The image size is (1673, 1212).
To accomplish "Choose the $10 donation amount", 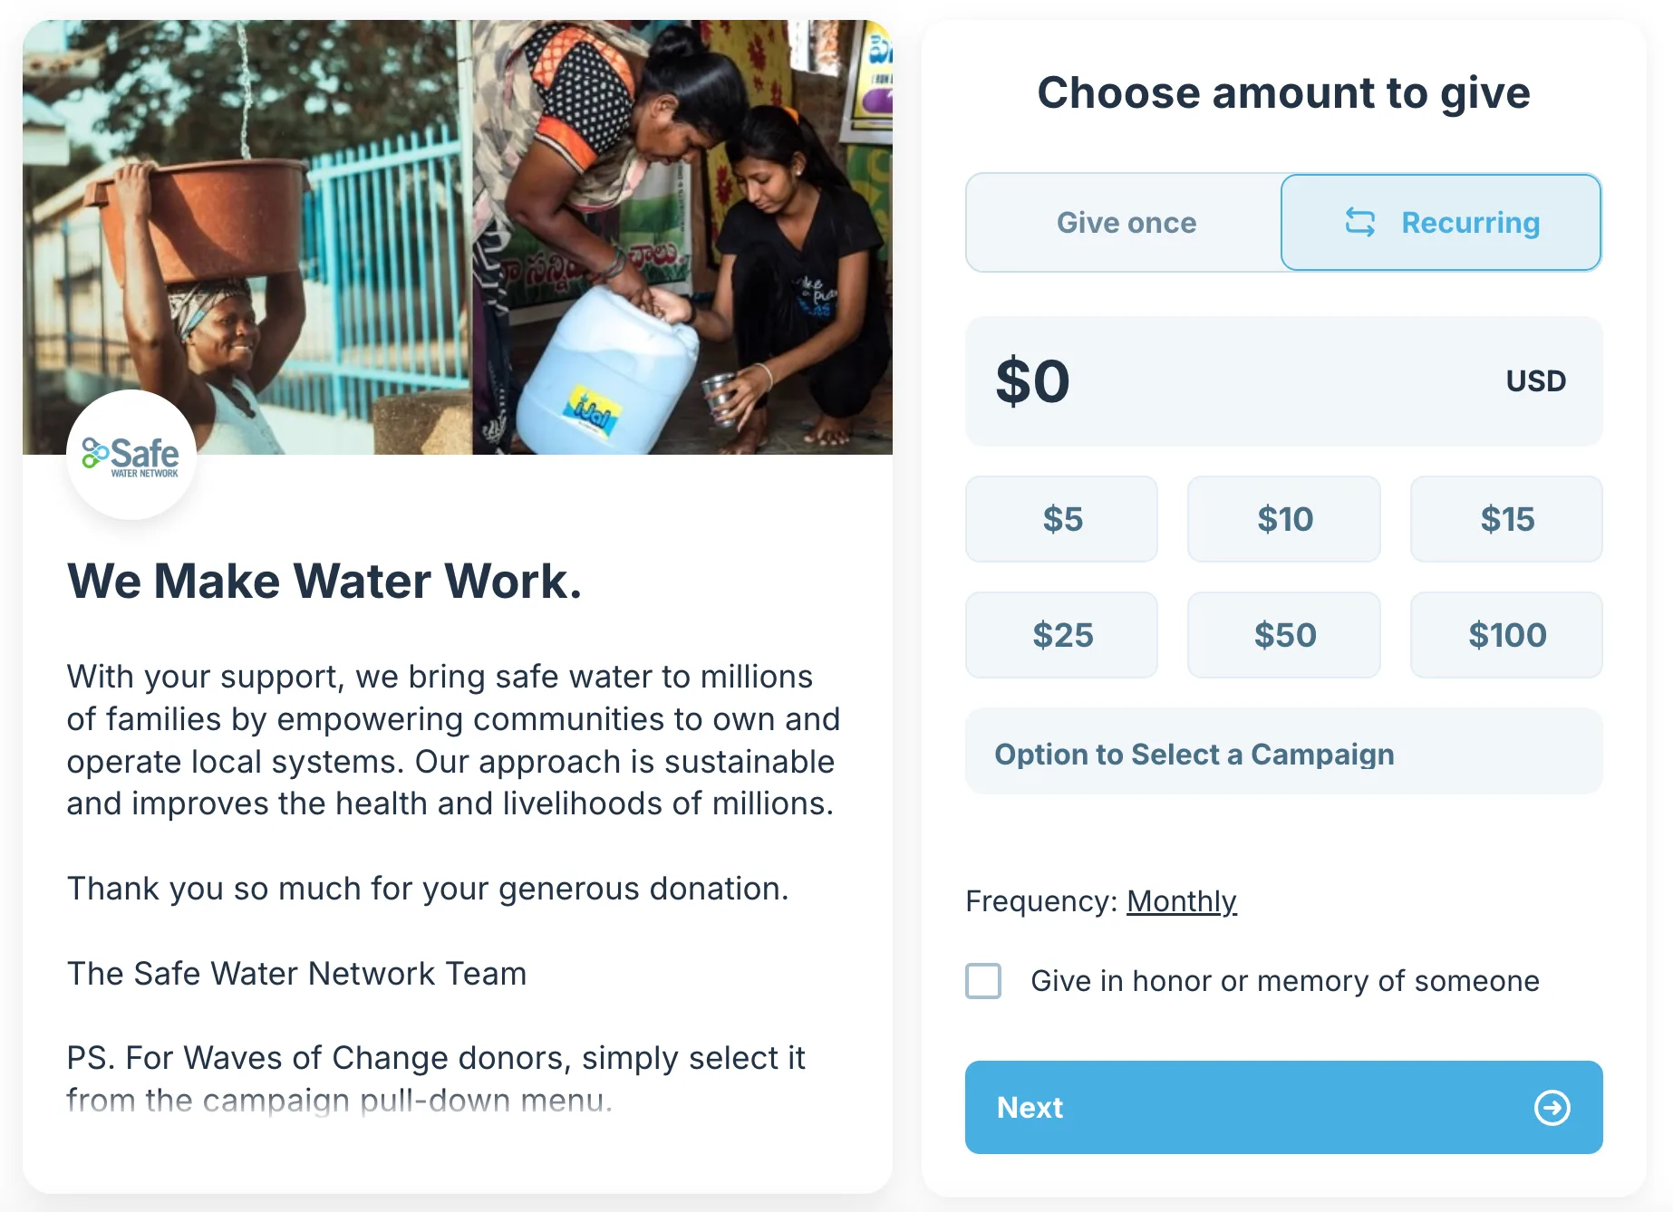I will coord(1284,519).
